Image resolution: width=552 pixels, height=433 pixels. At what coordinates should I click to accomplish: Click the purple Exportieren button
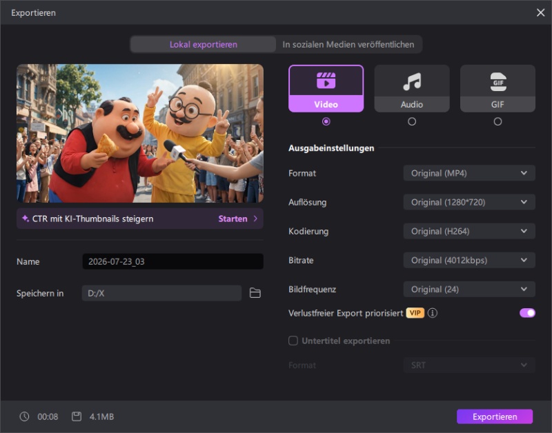[495, 416]
